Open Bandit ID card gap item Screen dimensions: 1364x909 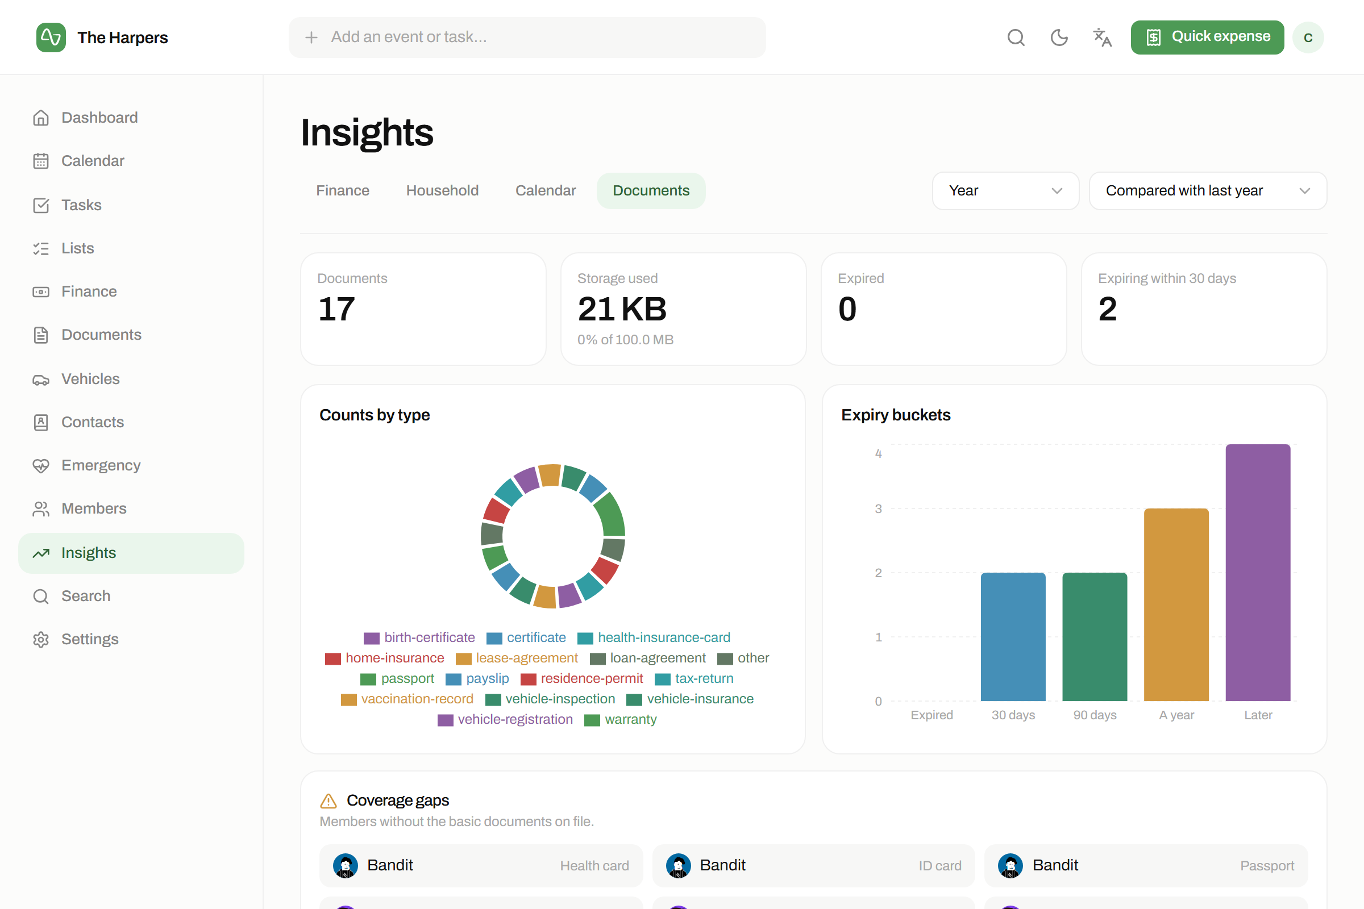point(813,865)
